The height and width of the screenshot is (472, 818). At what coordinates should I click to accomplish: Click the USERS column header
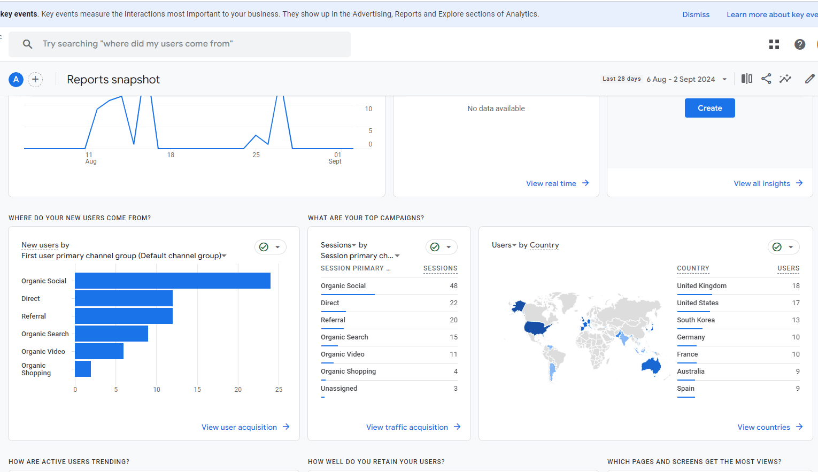(788, 268)
